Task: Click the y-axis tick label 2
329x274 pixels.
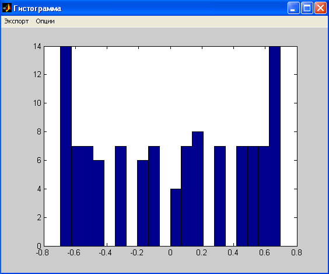Action: pos(39,217)
